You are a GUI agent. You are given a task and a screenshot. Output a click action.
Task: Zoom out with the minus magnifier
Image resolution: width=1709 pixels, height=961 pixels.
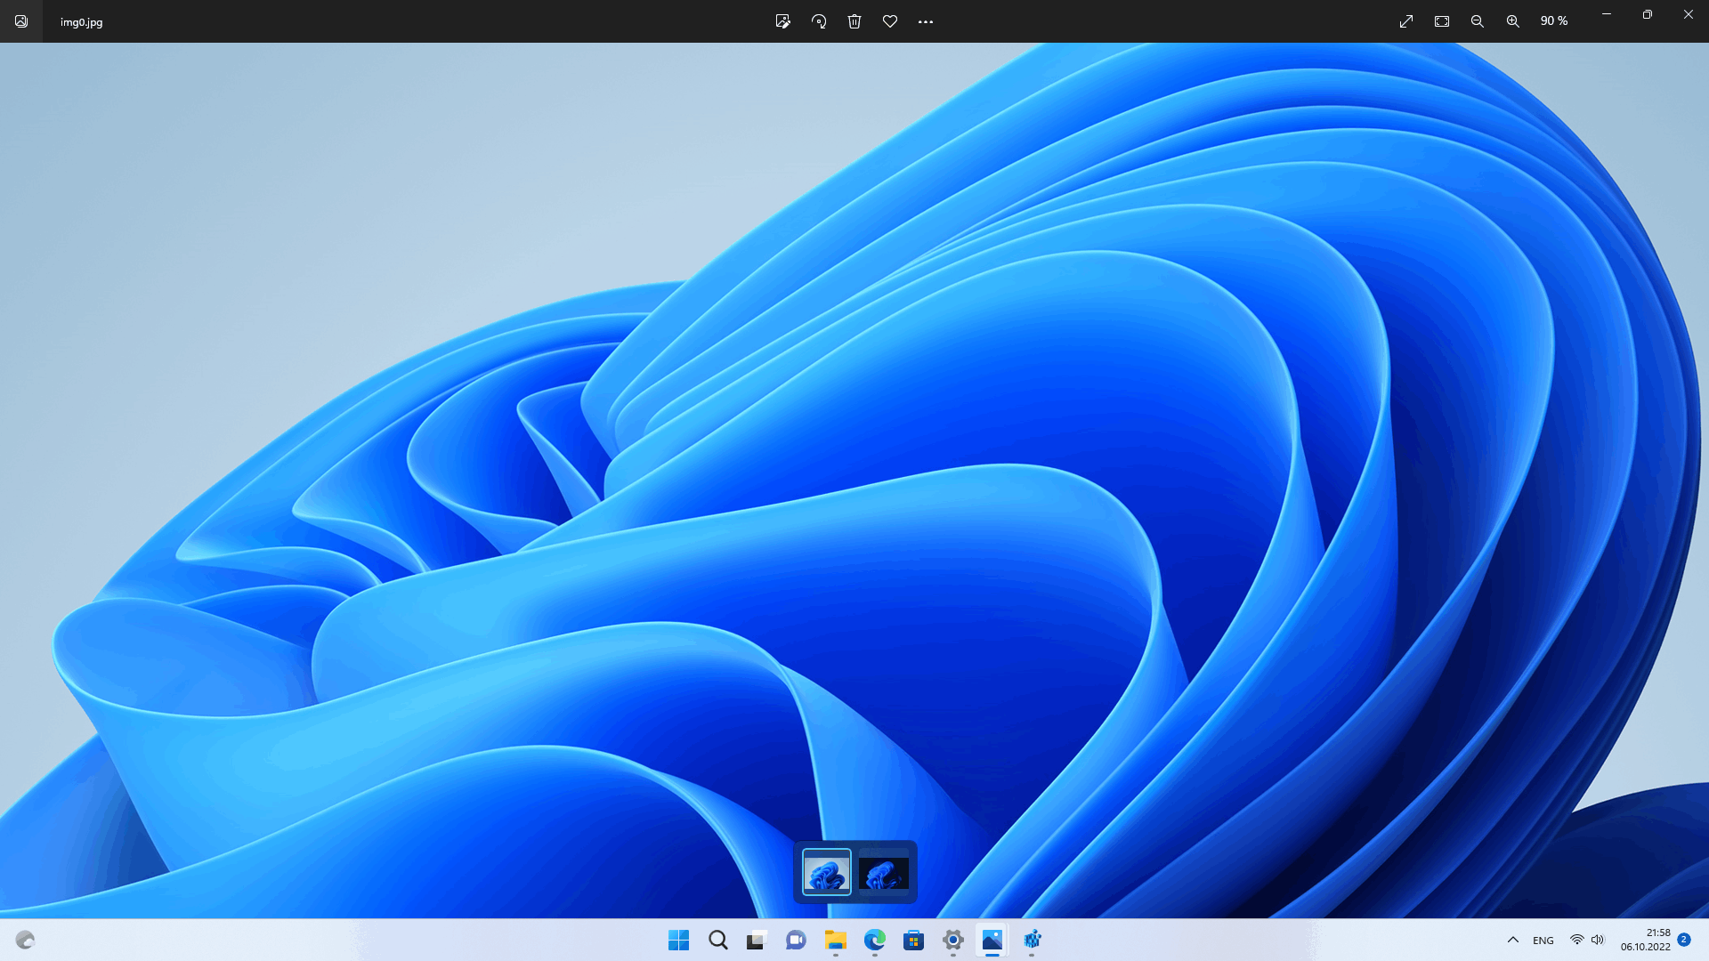tap(1478, 21)
